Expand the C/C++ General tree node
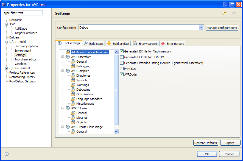This screenshot has height=161, width=243. (7, 68)
